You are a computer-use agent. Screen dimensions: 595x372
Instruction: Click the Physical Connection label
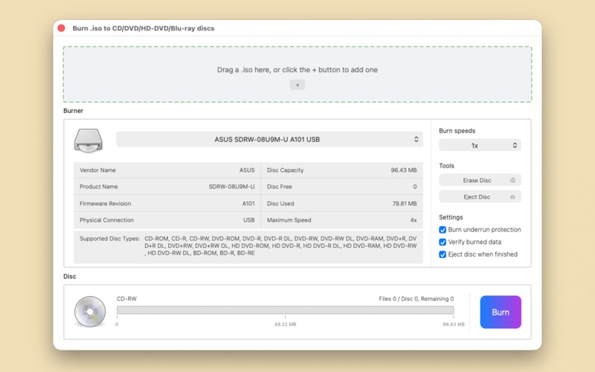(106, 220)
